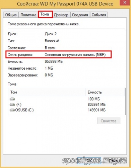Click the drive icon next to (F:)

coord(12,104)
